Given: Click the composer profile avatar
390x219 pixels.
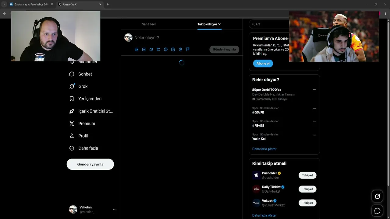Looking at the screenshot, I should point(128,37).
